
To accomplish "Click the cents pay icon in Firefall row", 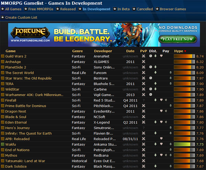I will click(166, 100).
